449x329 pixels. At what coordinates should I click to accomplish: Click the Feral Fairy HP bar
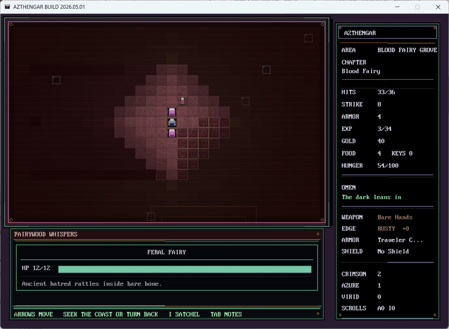point(185,269)
